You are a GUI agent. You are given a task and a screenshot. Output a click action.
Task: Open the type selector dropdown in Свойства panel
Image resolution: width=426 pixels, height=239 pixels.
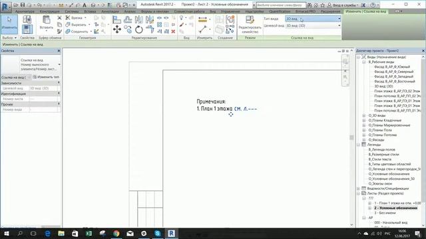(x=59, y=64)
